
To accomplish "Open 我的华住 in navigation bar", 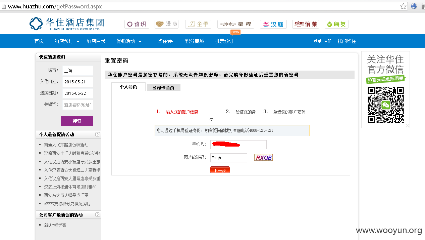I will (347, 41).
